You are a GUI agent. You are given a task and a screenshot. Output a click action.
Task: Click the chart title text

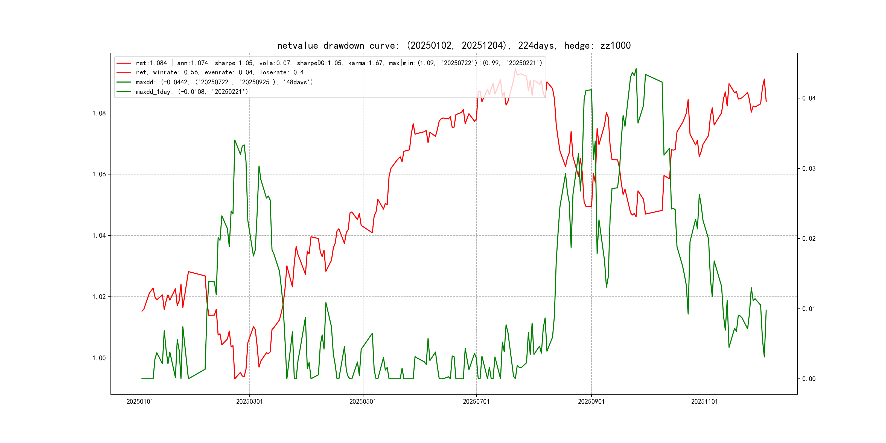point(454,45)
